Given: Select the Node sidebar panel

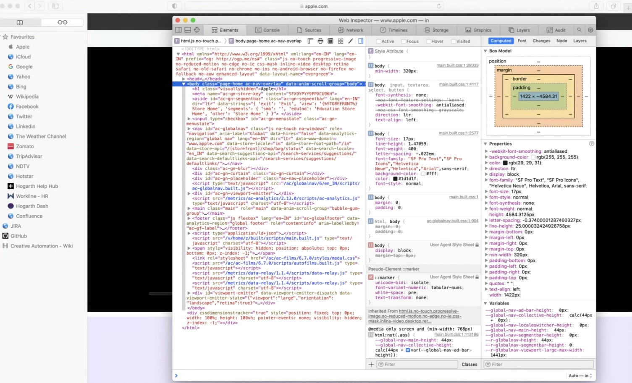Looking at the screenshot, I should coord(562,41).
